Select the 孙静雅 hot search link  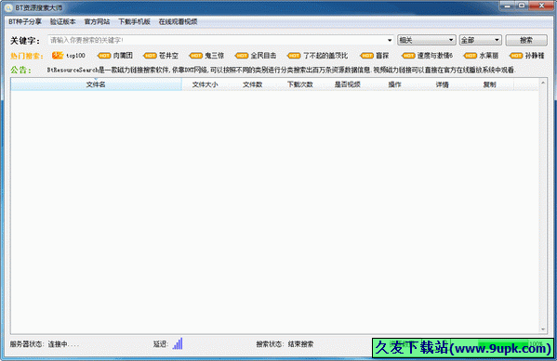click(535, 56)
